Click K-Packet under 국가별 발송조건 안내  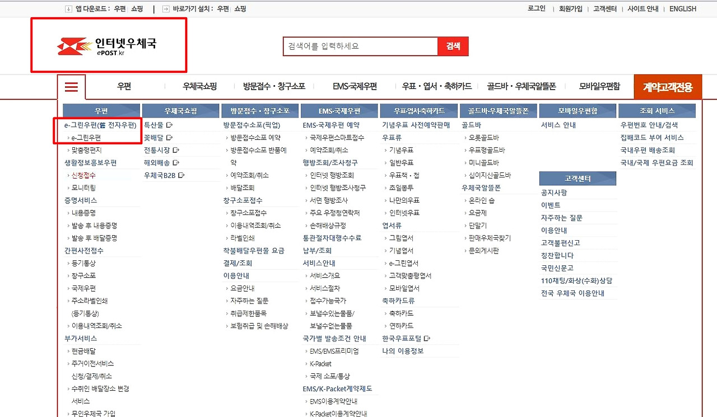[x=320, y=364]
